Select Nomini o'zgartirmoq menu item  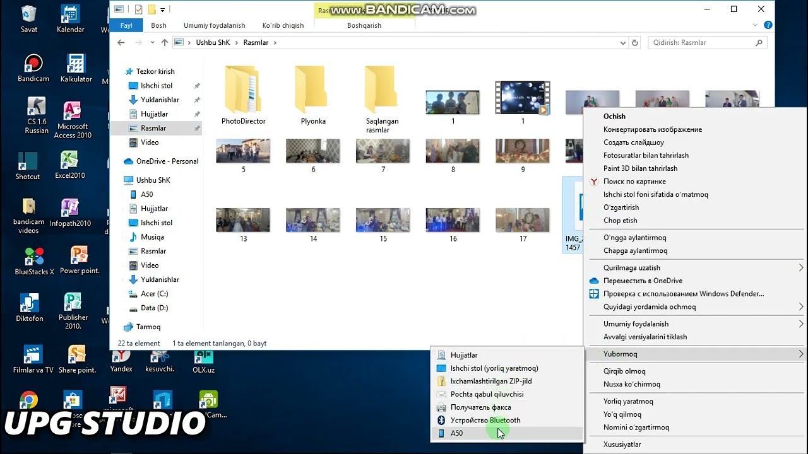[696, 427]
